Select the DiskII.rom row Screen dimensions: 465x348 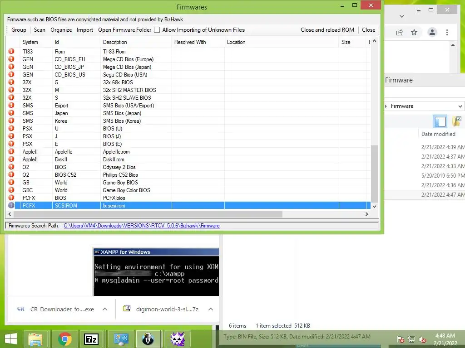[188, 159]
